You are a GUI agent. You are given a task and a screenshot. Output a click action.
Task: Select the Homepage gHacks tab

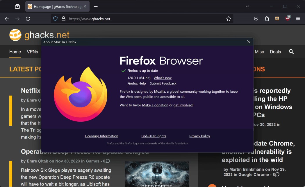(x=57, y=7)
